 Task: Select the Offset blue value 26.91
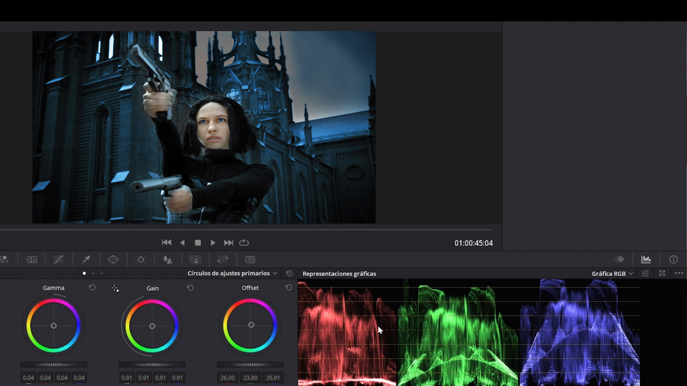273,377
